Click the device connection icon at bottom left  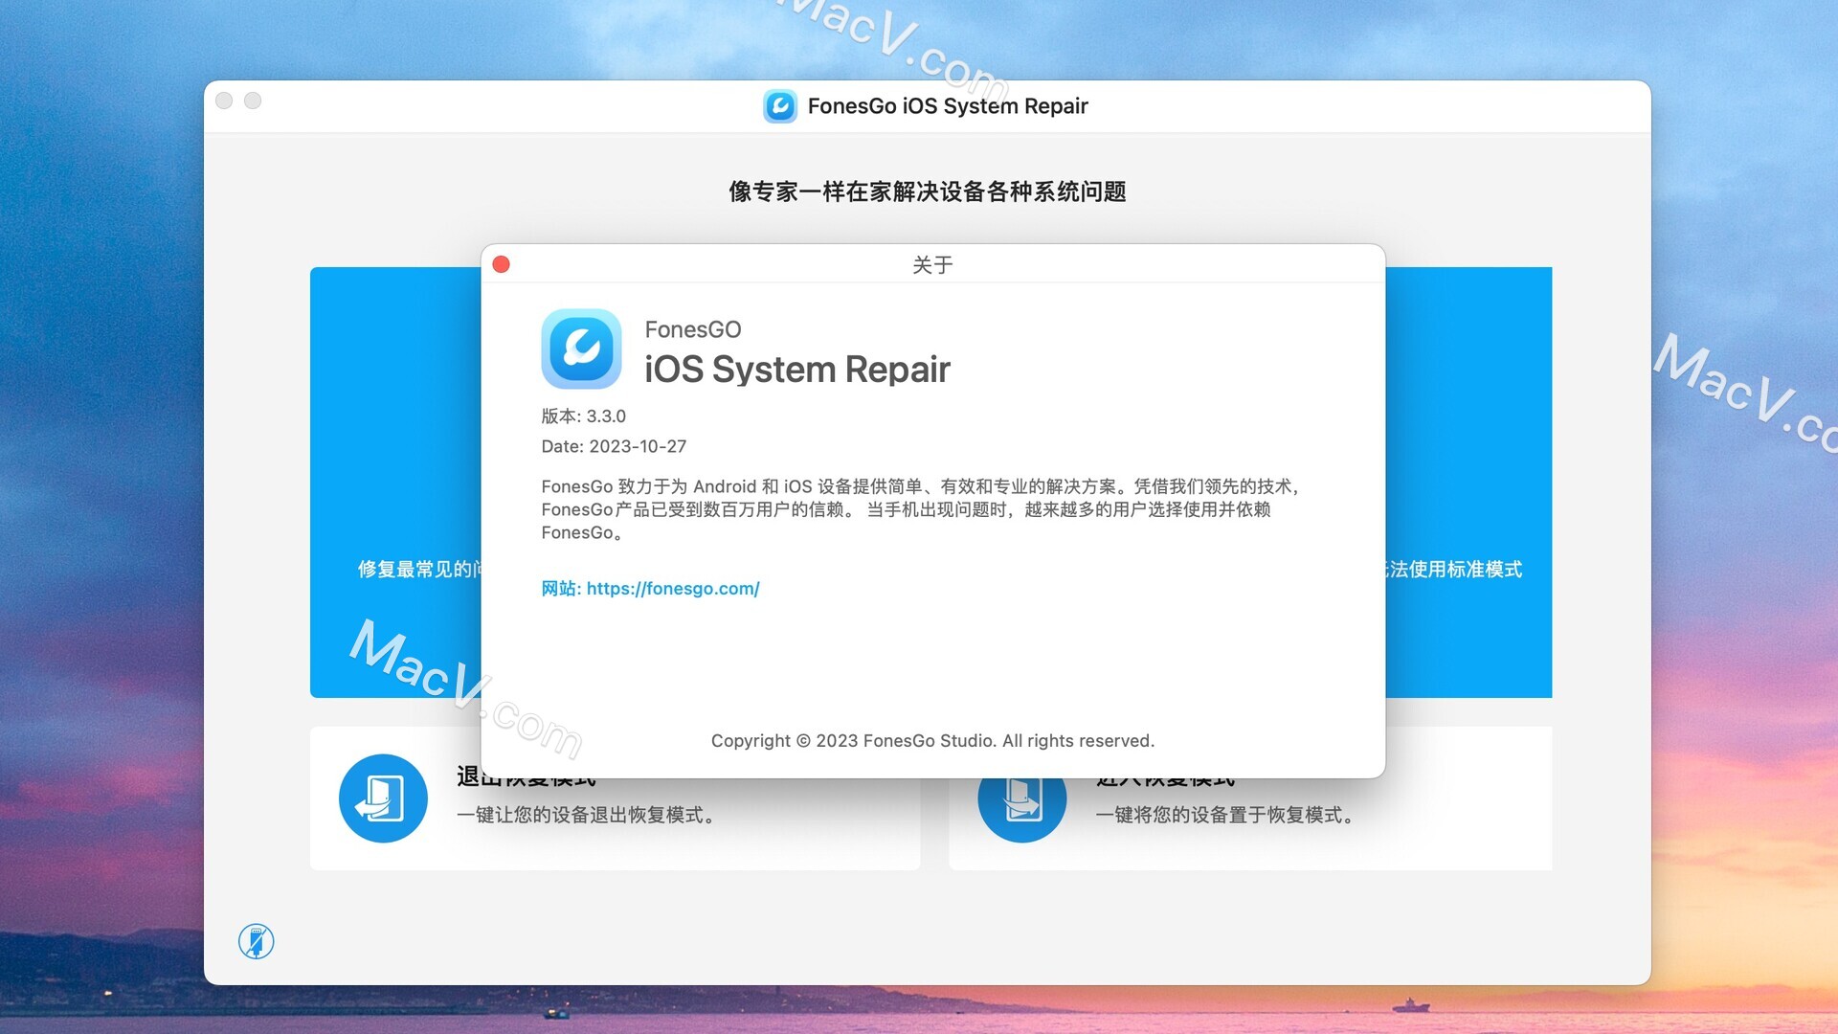point(257,941)
